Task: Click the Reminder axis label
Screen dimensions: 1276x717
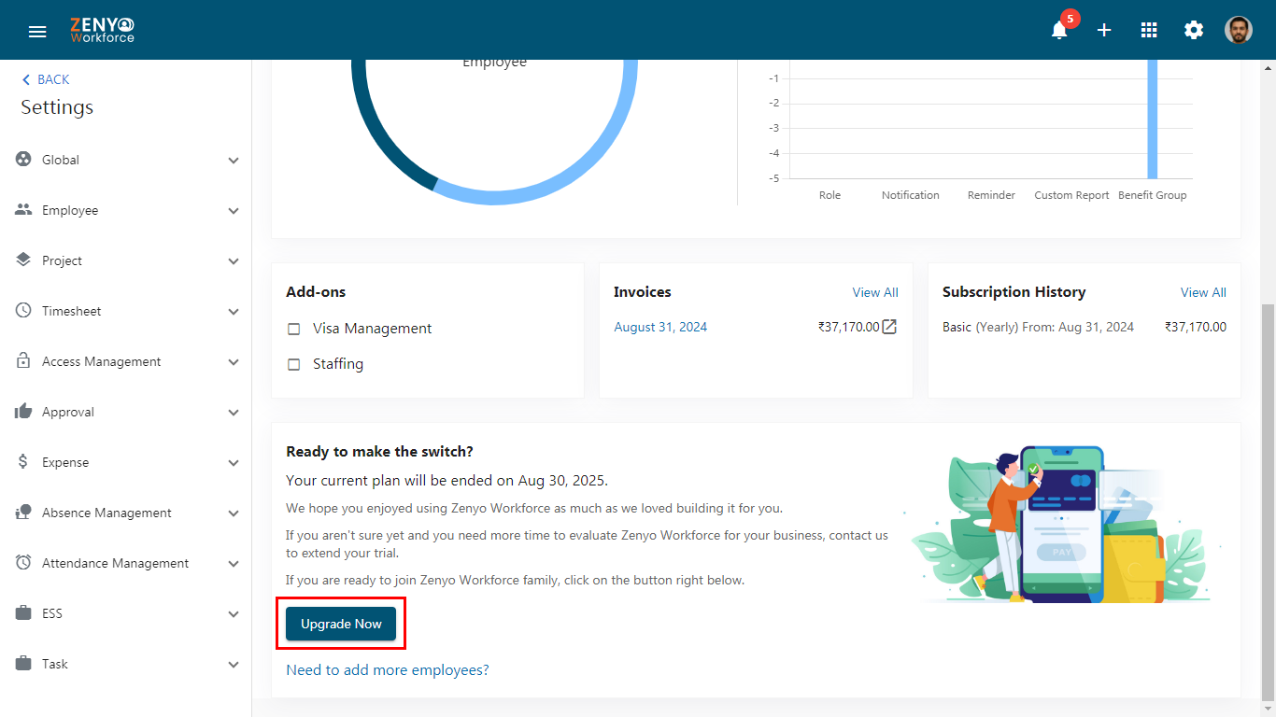Action: (x=991, y=195)
